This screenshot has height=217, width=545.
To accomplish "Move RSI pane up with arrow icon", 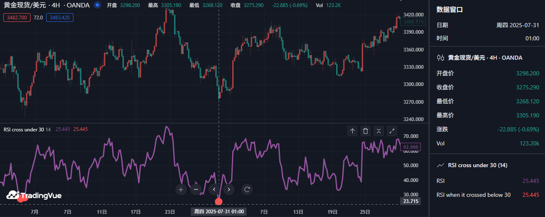I will (x=352, y=131).
